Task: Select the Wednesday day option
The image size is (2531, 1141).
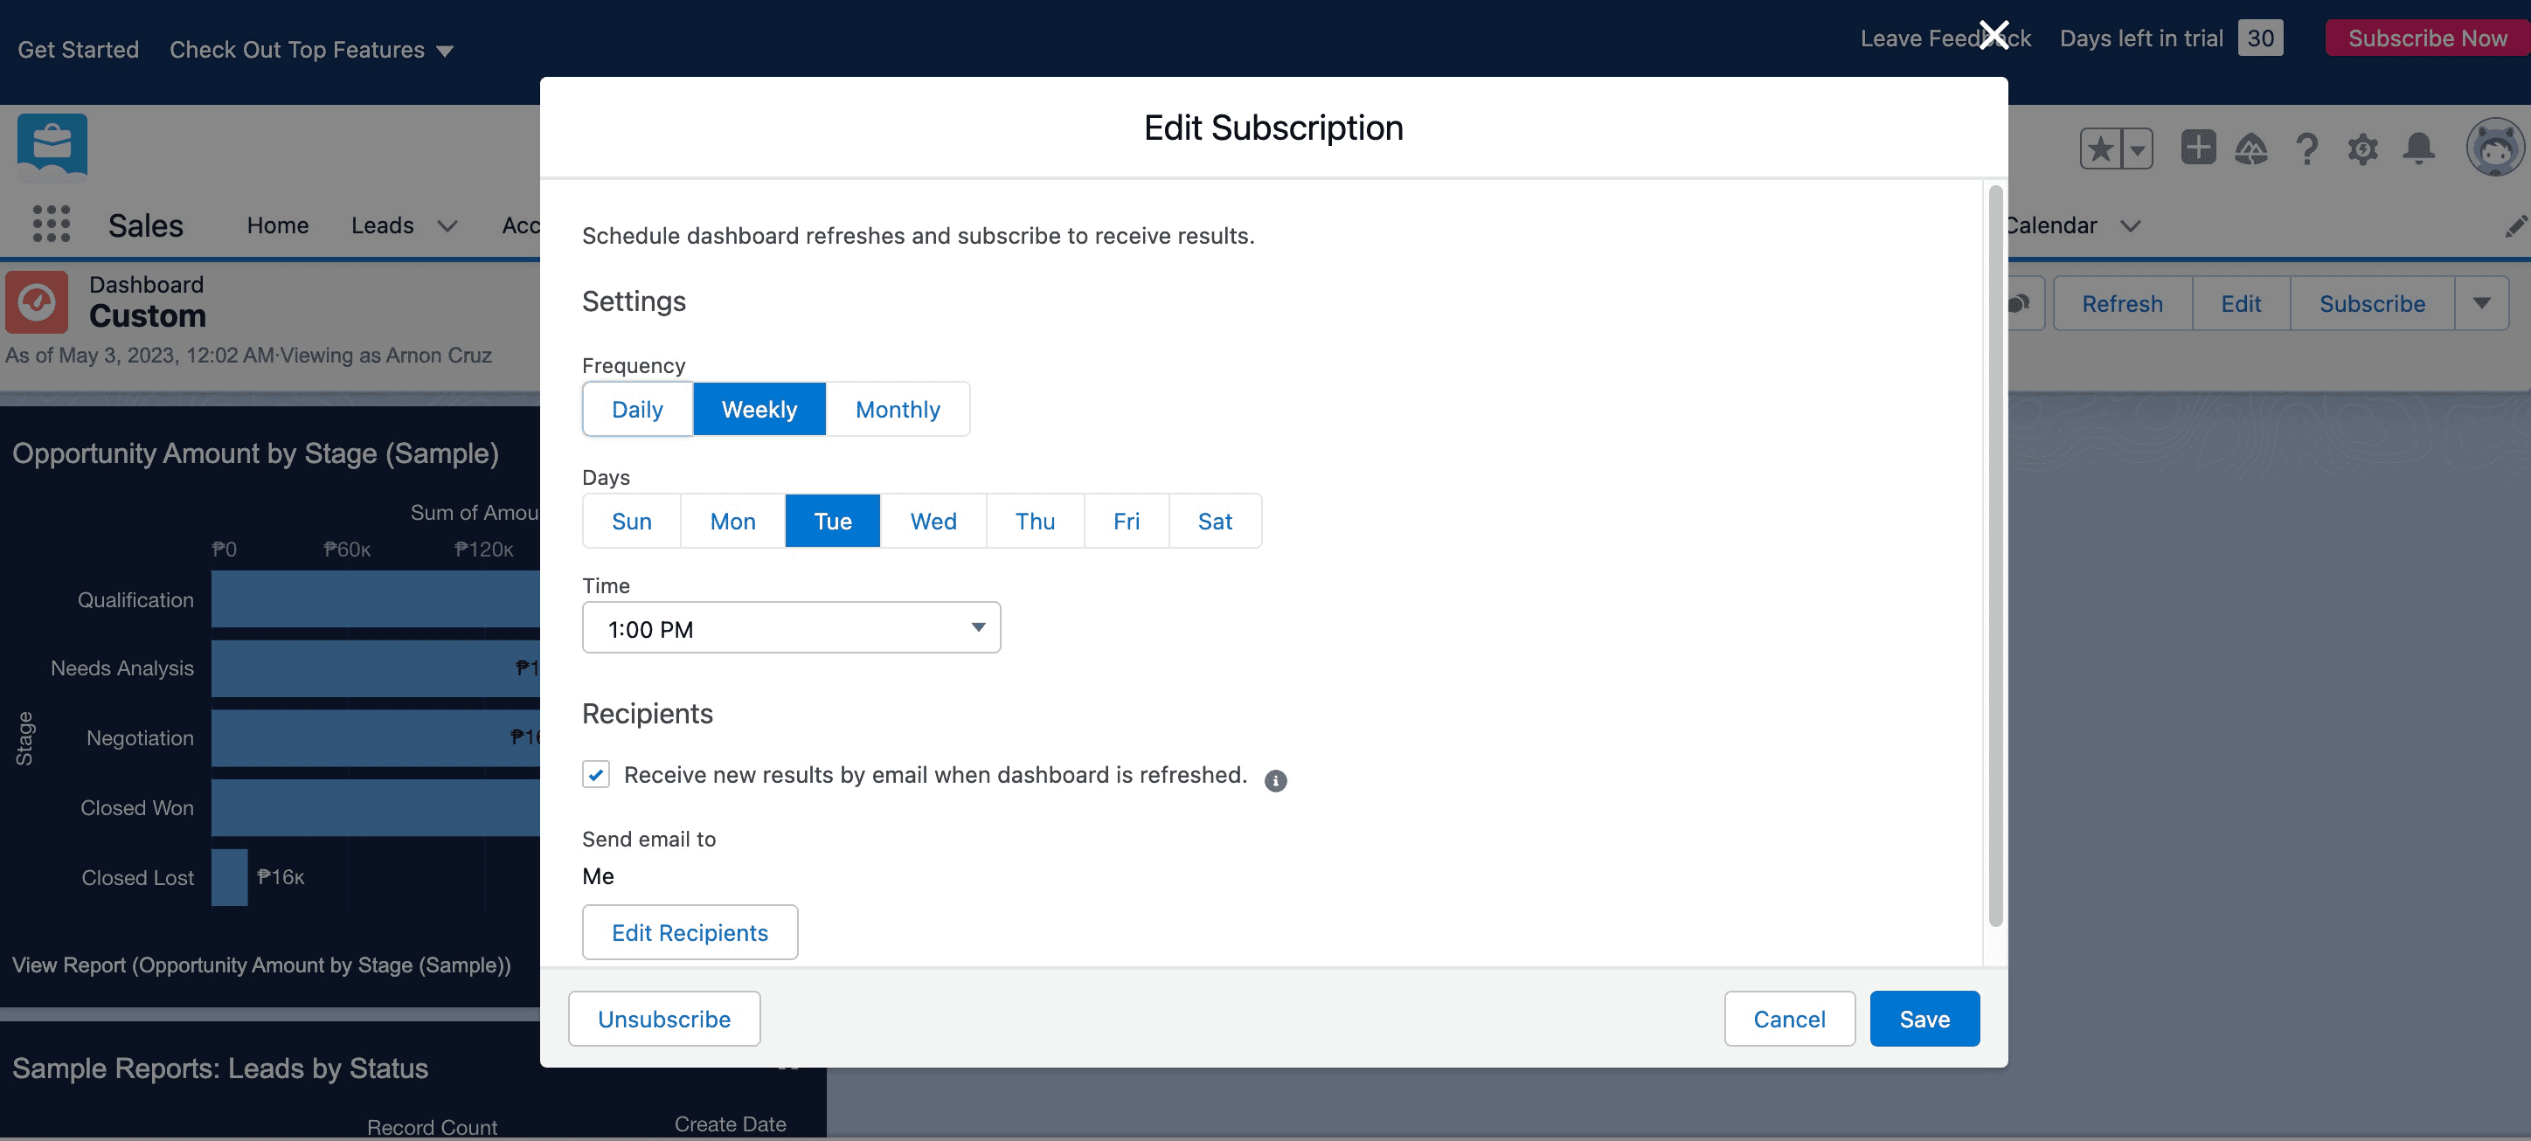Action: [933, 520]
